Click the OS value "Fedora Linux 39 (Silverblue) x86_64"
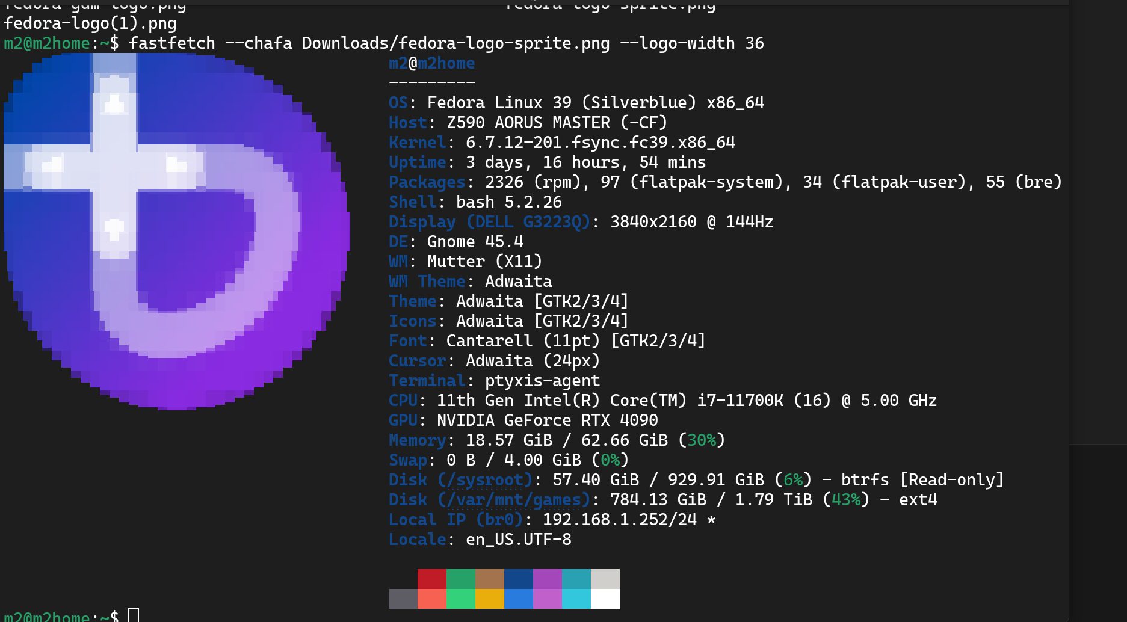 (x=596, y=103)
